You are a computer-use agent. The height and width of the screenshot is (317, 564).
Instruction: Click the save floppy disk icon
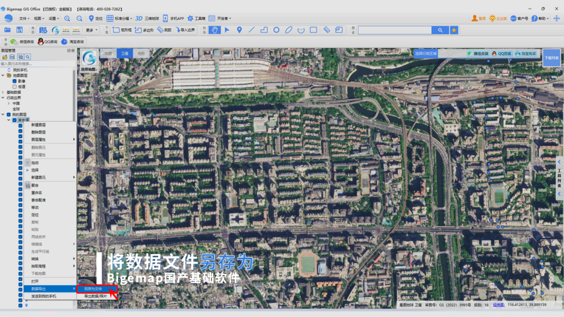(19, 30)
